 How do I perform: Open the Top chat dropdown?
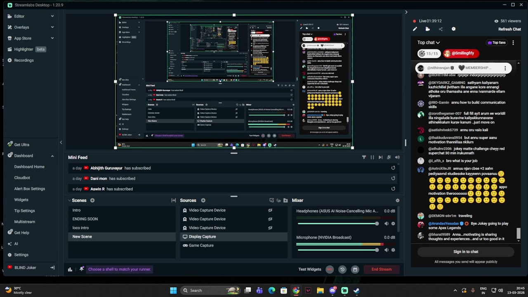point(429,42)
